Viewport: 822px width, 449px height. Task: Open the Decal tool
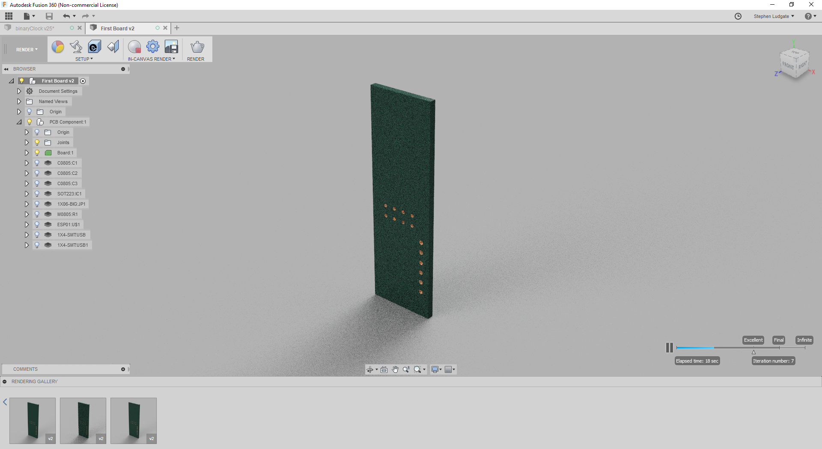pyautogui.click(x=94, y=47)
